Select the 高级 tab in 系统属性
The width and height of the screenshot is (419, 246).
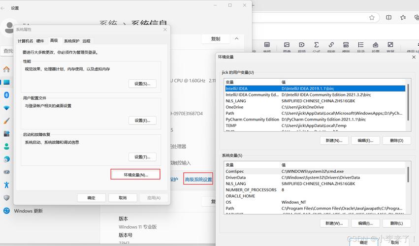point(54,40)
